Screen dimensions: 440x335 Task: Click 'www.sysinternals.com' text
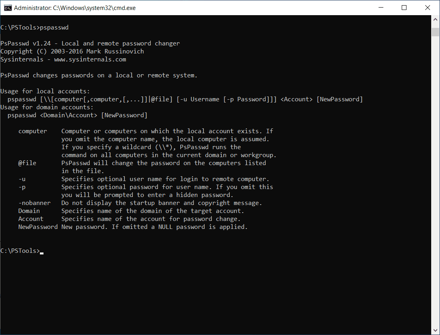pos(90,59)
